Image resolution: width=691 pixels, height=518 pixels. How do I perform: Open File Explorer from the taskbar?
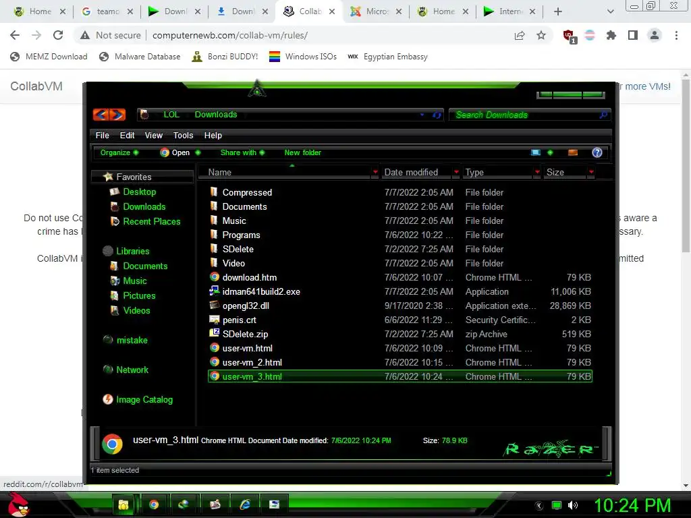(123, 505)
